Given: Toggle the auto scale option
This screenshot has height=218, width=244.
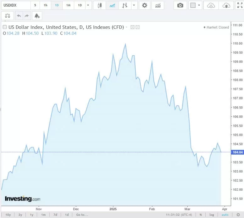Looking at the screenshot, I should tap(225, 215).
